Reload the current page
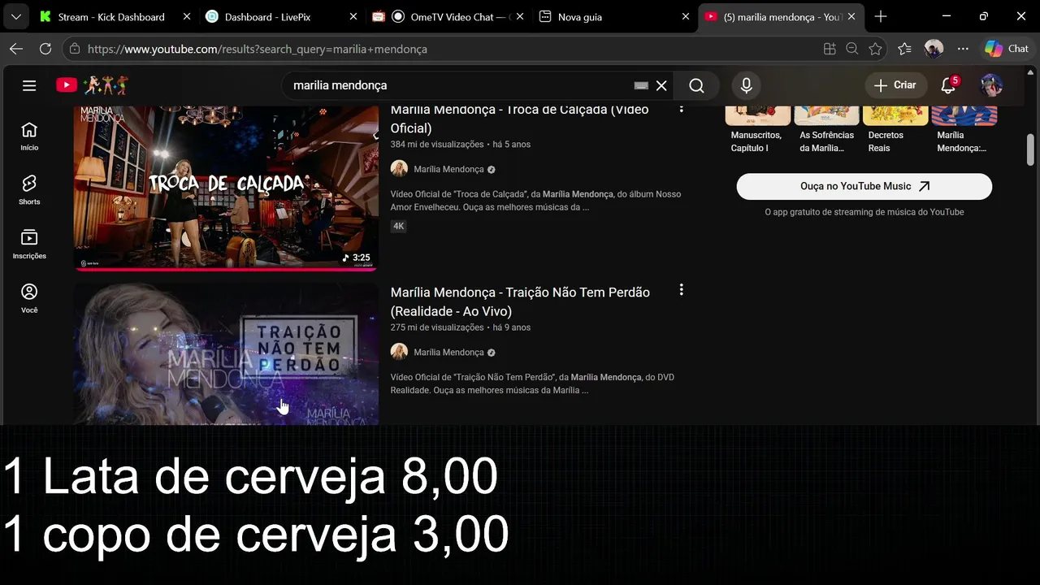The height and width of the screenshot is (585, 1040). (x=45, y=49)
